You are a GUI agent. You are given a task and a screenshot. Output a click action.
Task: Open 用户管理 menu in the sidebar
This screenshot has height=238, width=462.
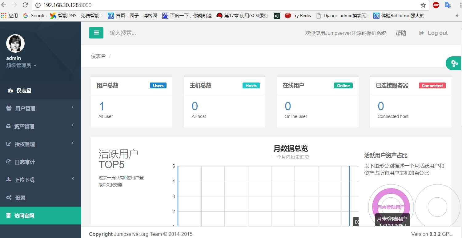[41, 108]
